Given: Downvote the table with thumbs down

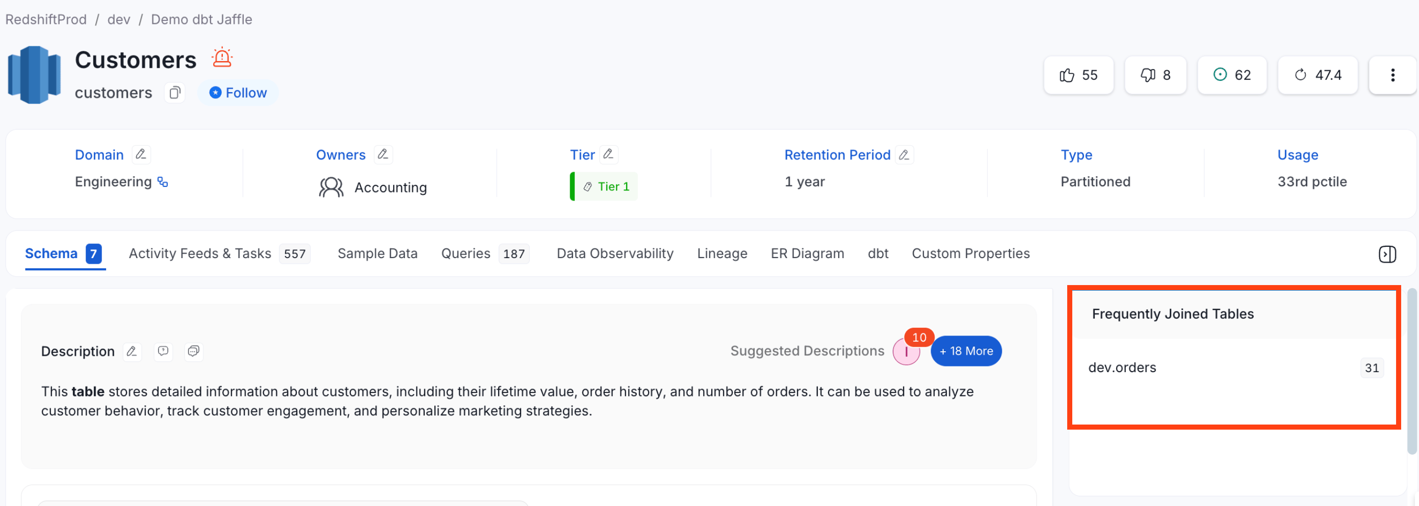Looking at the screenshot, I should click(1155, 75).
